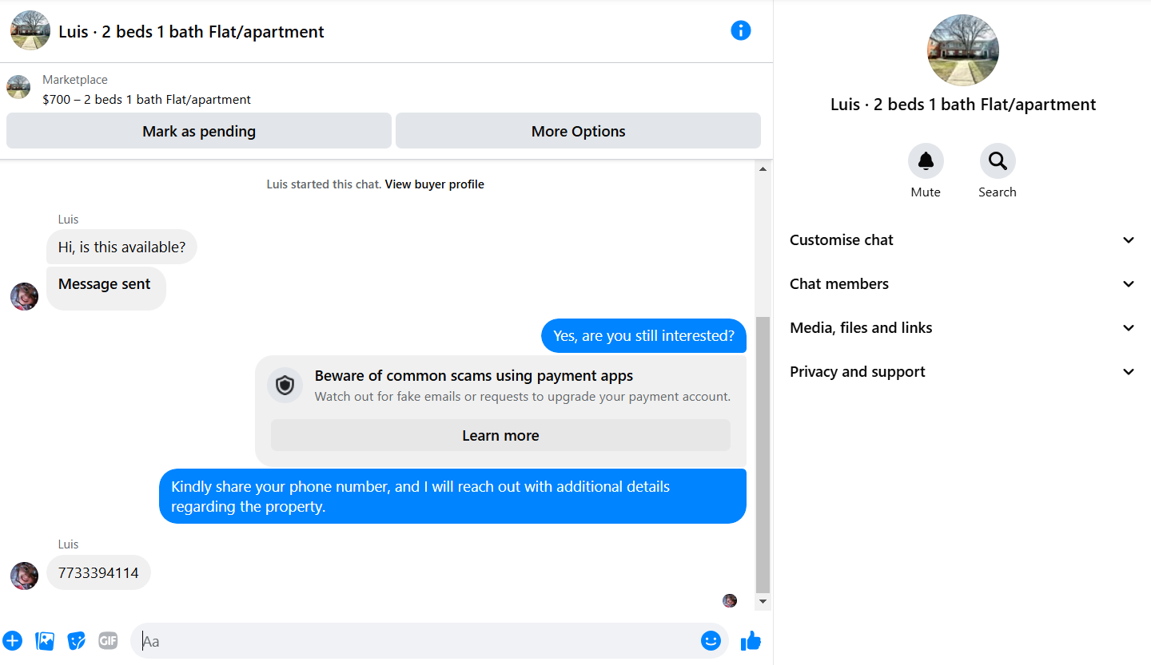Click the 'Message sent' bubble
Screen dimensions: 1151x665
[x=106, y=288]
